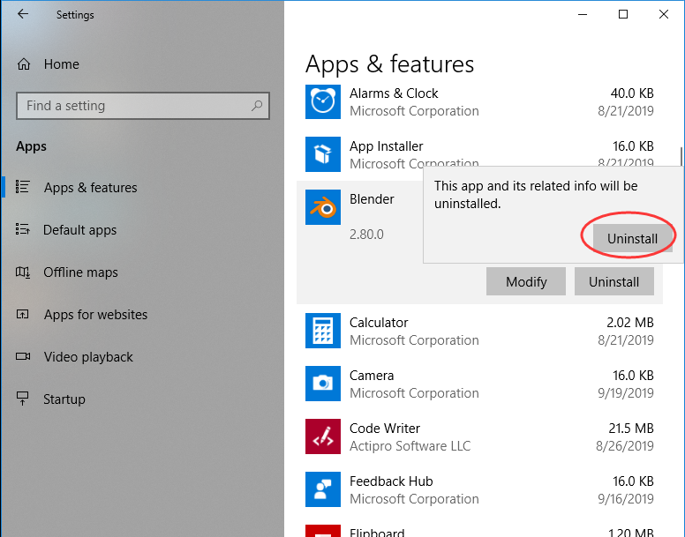
Task: Click the 2.02 MB size value
Action: [x=630, y=323]
